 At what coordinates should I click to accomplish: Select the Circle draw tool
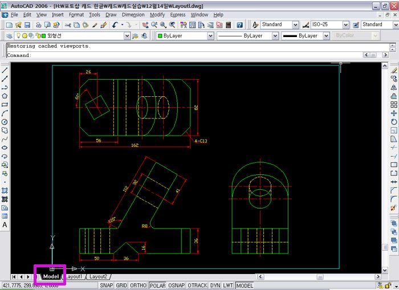click(x=5, y=122)
